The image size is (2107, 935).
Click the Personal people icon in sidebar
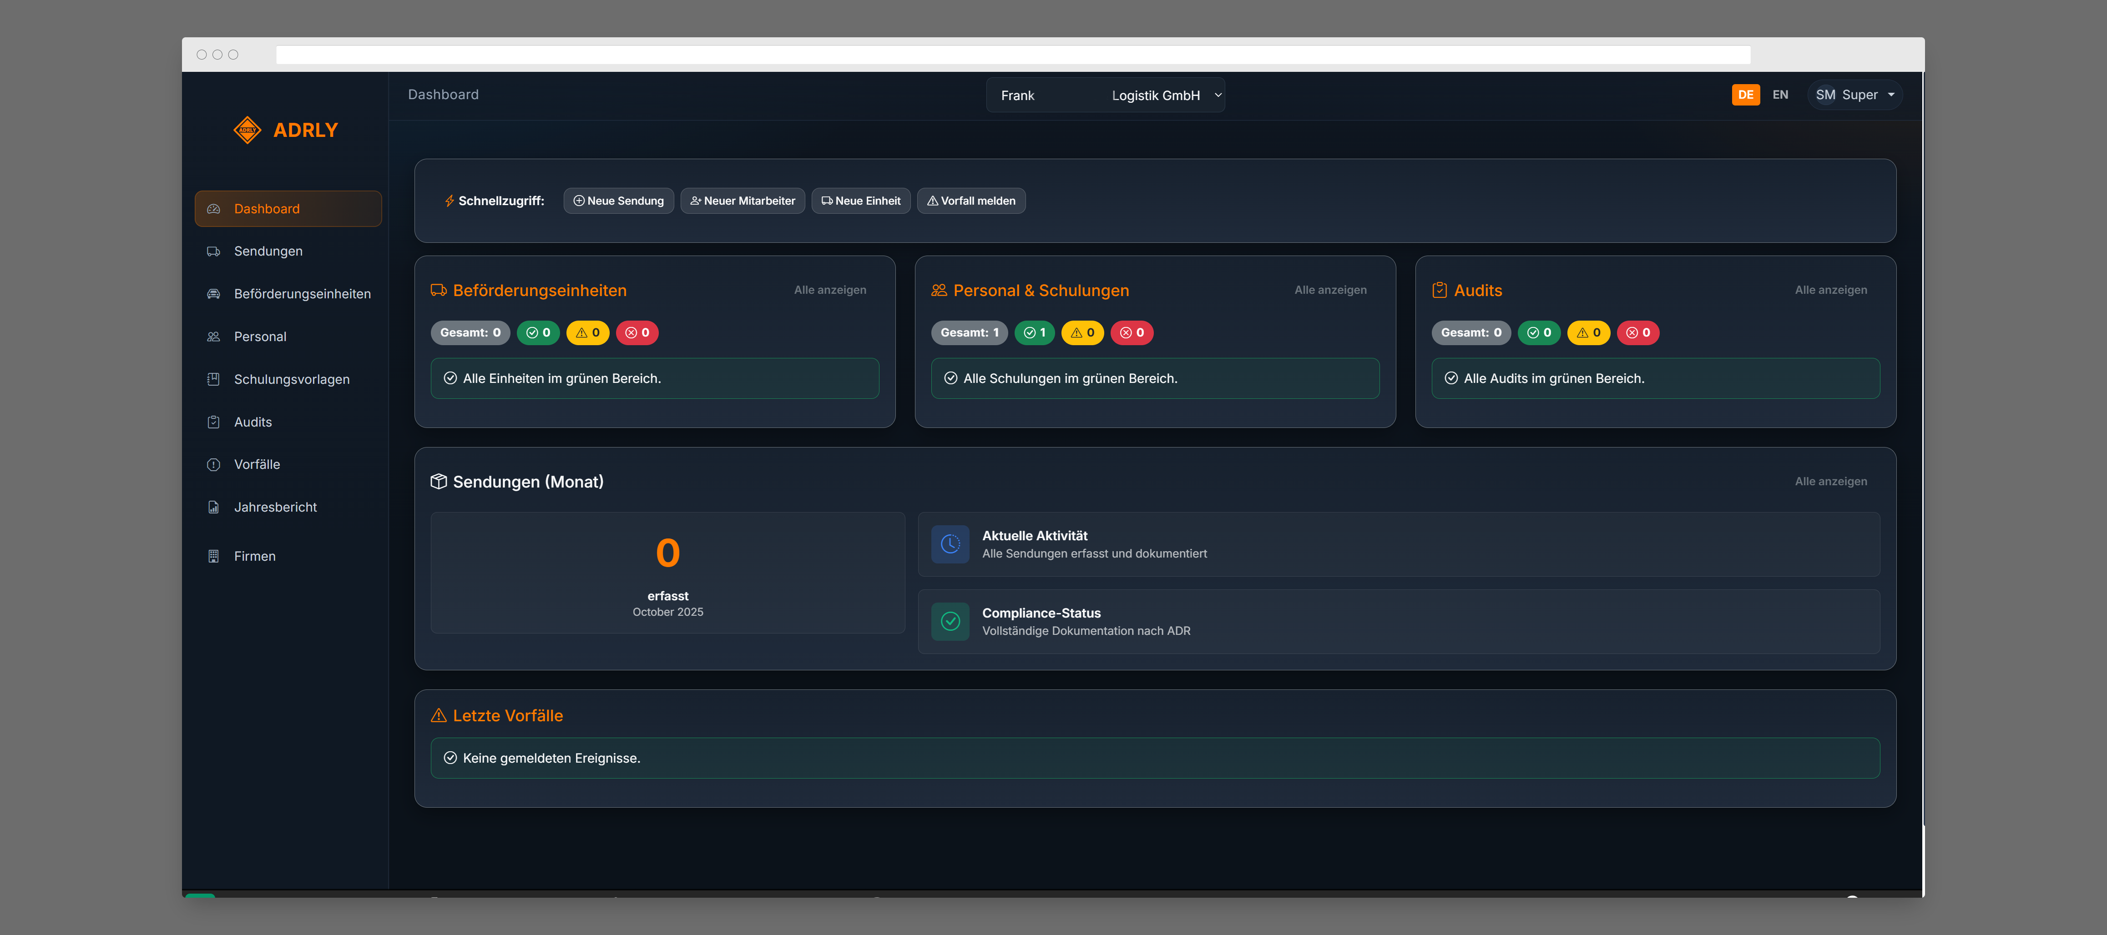pos(213,336)
